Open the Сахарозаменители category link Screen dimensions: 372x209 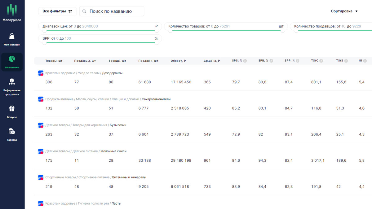[x=156, y=99]
